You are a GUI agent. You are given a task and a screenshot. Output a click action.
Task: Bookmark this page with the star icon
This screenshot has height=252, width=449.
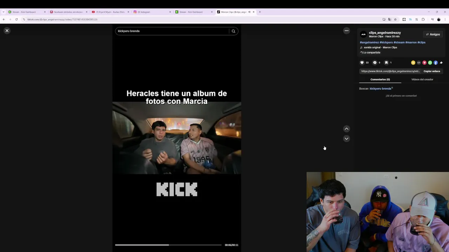click(x=395, y=19)
